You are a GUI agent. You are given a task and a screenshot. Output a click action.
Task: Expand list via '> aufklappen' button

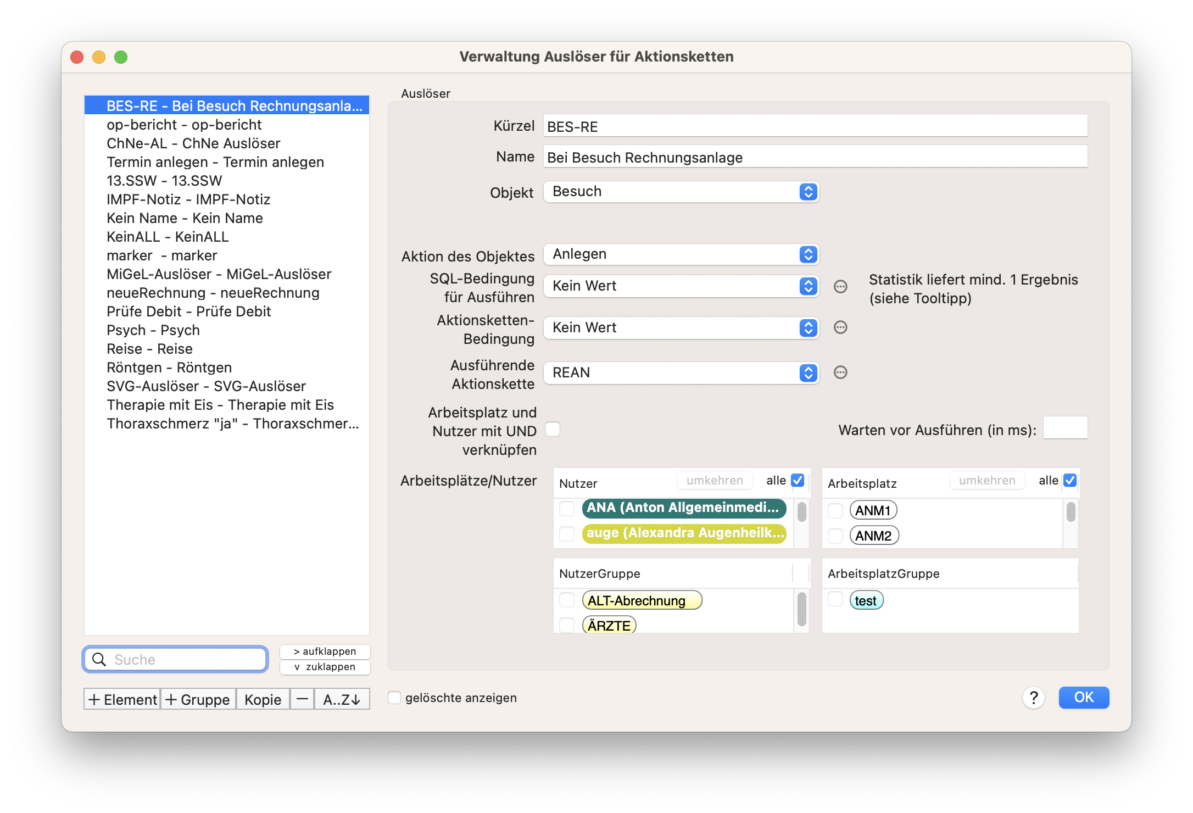[325, 651]
